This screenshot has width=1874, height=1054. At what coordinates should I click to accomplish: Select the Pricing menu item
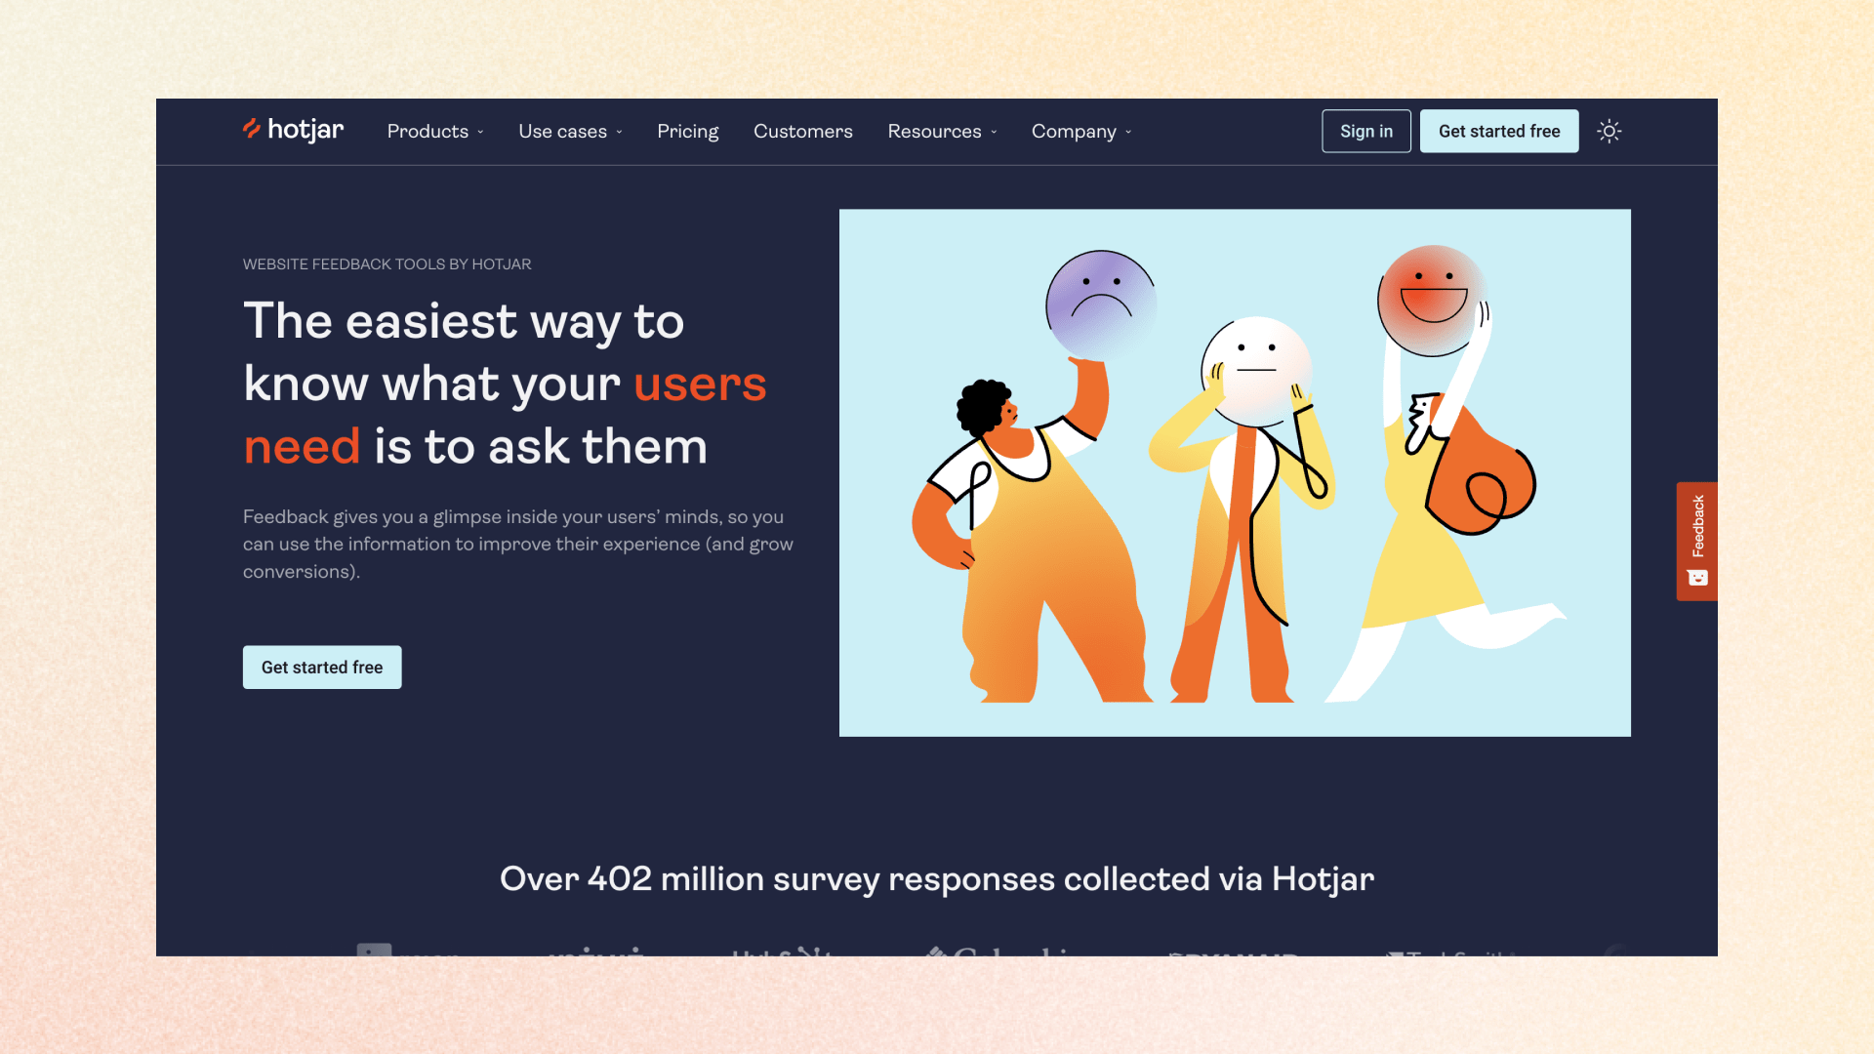tap(687, 132)
